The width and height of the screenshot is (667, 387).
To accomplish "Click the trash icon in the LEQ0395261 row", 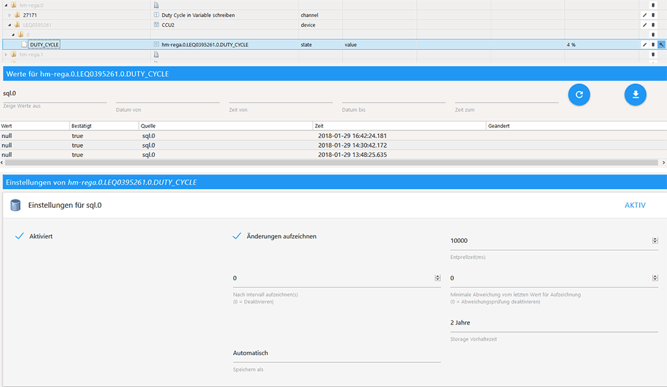I will coord(653,25).
